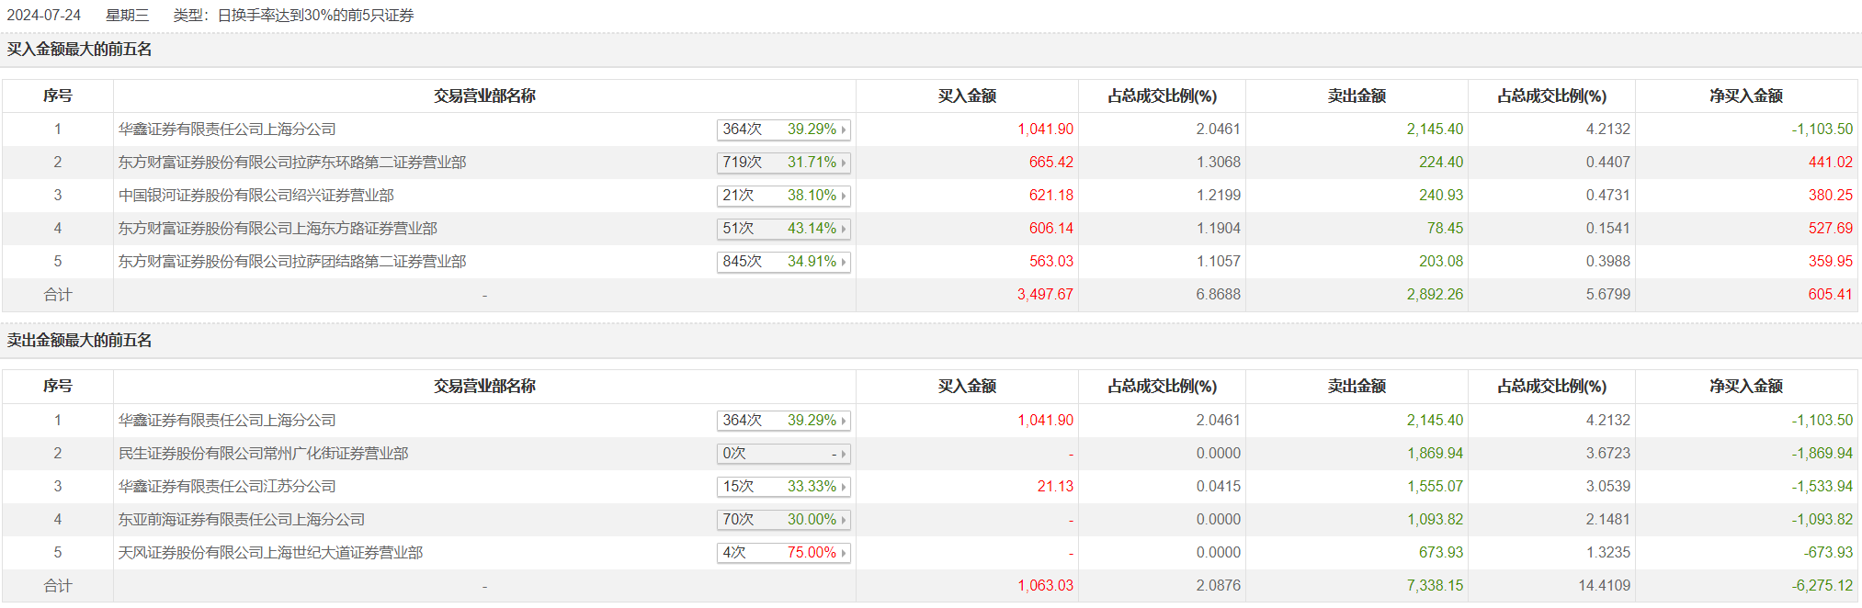This screenshot has height=608, width=1862.
Task: Click the 买入金额最大的前五名 section title
Action: pyautogui.click(x=80, y=50)
